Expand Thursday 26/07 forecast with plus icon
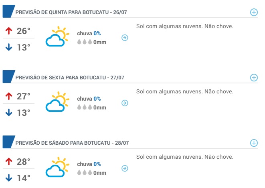The height and width of the screenshot is (188, 265). pos(254,12)
